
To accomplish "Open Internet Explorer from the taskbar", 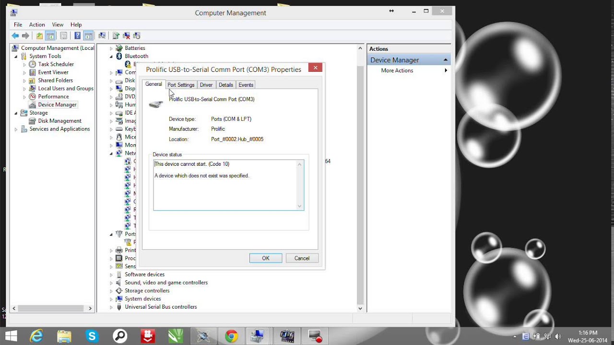I will click(x=36, y=336).
